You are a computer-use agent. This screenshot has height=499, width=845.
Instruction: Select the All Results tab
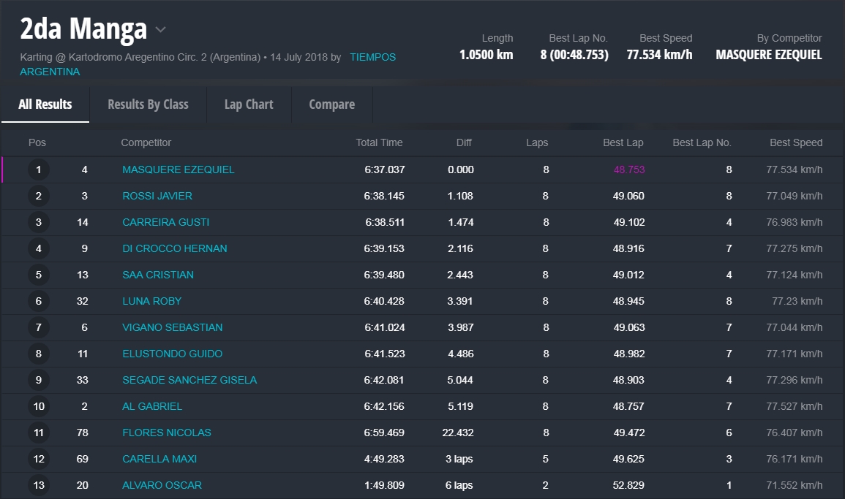click(45, 104)
